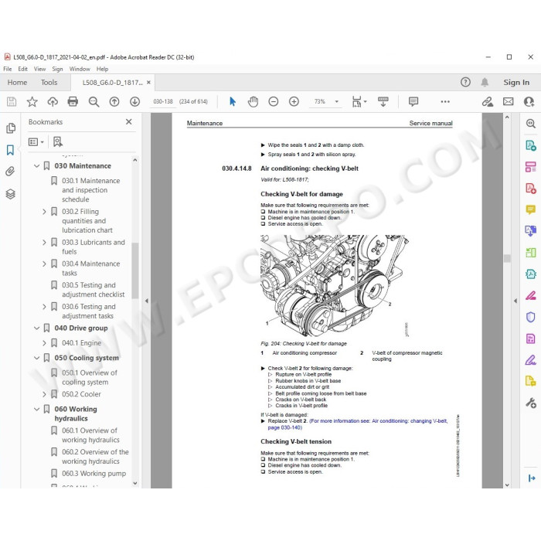Close the Bookmarks panel
The image size is (541, 541).
coord(129,122)
